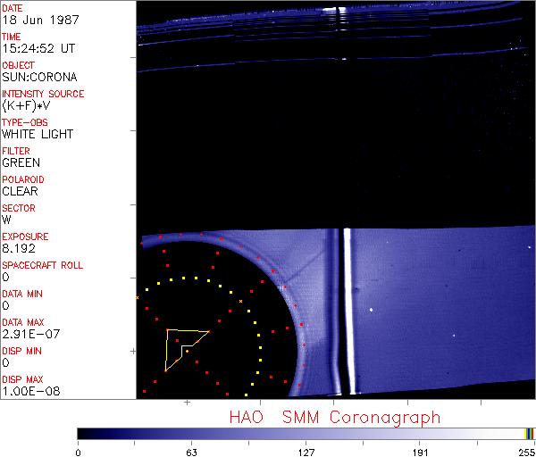Click the DATA MAX value 2.91E-07
This screenshot has width=536, height=457.
(x=28, y=334)
